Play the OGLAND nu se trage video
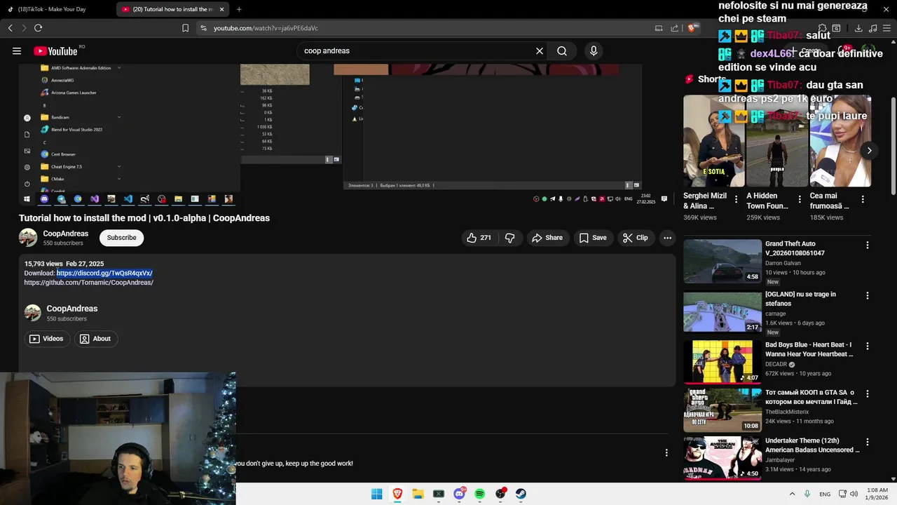This screenshot has width=897, height=505. [723, 311]
